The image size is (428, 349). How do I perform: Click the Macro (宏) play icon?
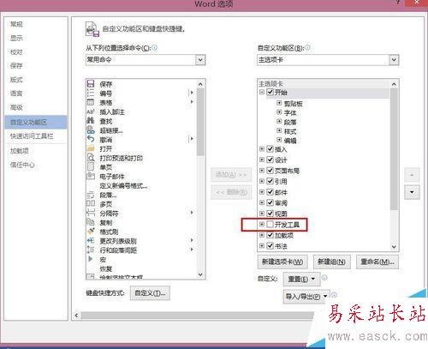[x=91, y=259]
